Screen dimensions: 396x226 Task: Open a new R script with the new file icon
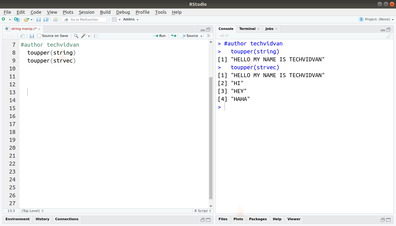pos(4,19)
